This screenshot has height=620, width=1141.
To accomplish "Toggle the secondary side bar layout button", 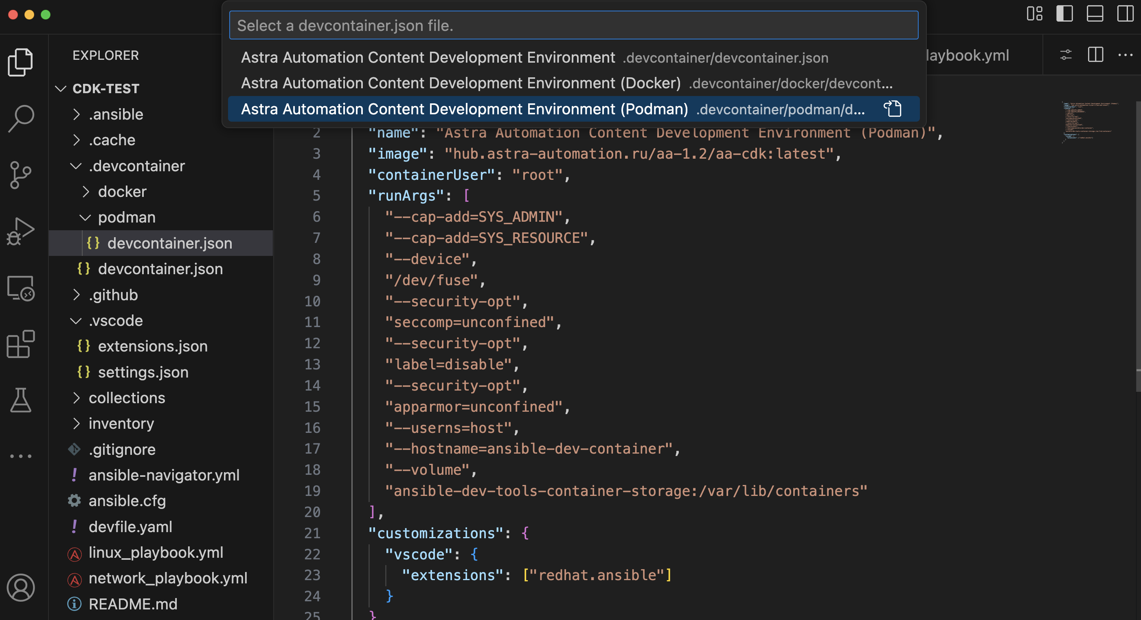I will pos(1125,14).
